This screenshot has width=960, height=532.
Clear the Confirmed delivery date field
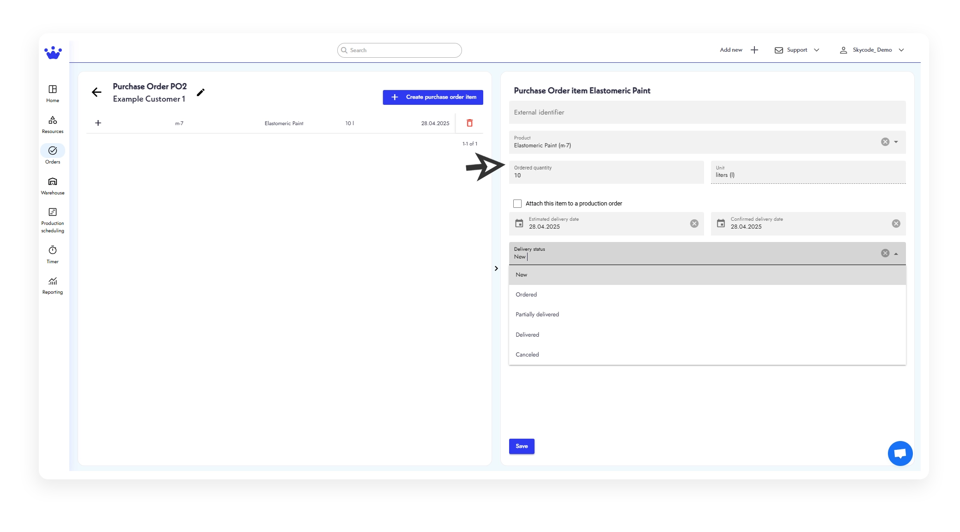896,224
